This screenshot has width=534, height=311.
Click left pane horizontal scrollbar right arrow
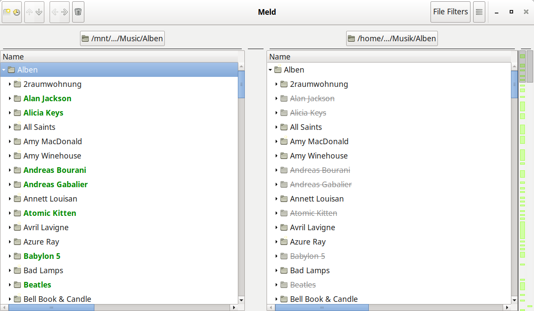234,308
